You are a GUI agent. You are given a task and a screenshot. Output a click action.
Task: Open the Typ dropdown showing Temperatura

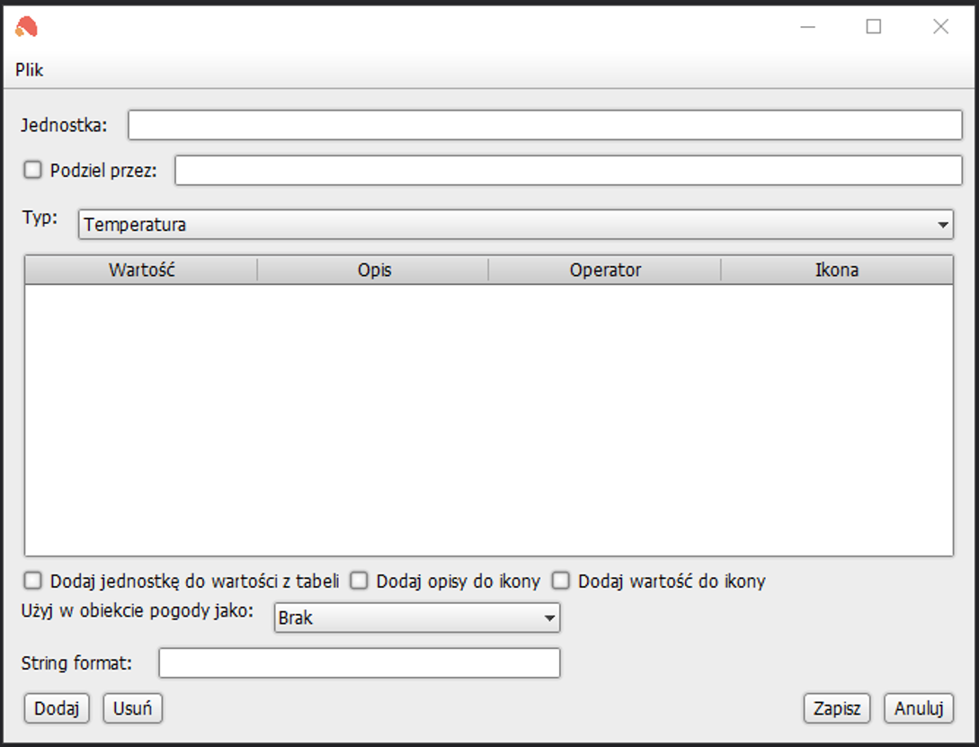pyautogui.click(x=516, y=225)
